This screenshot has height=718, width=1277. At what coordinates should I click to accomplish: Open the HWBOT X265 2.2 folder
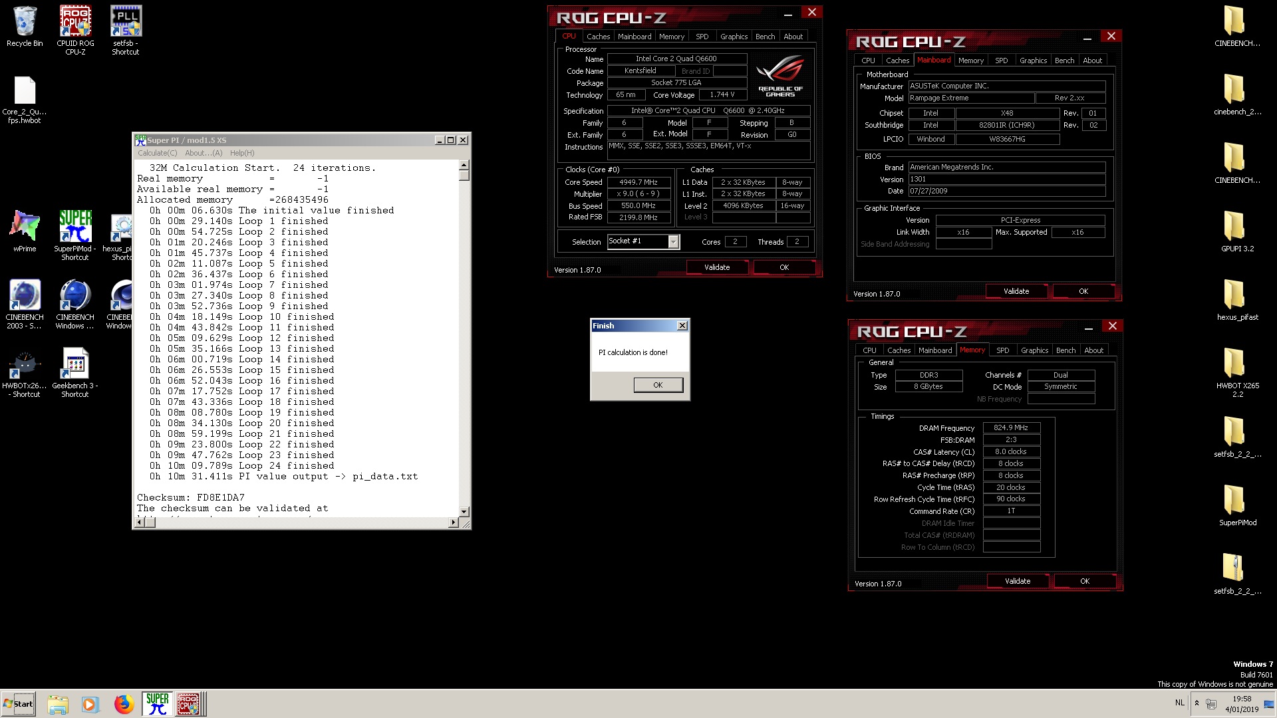[1237, 372]
